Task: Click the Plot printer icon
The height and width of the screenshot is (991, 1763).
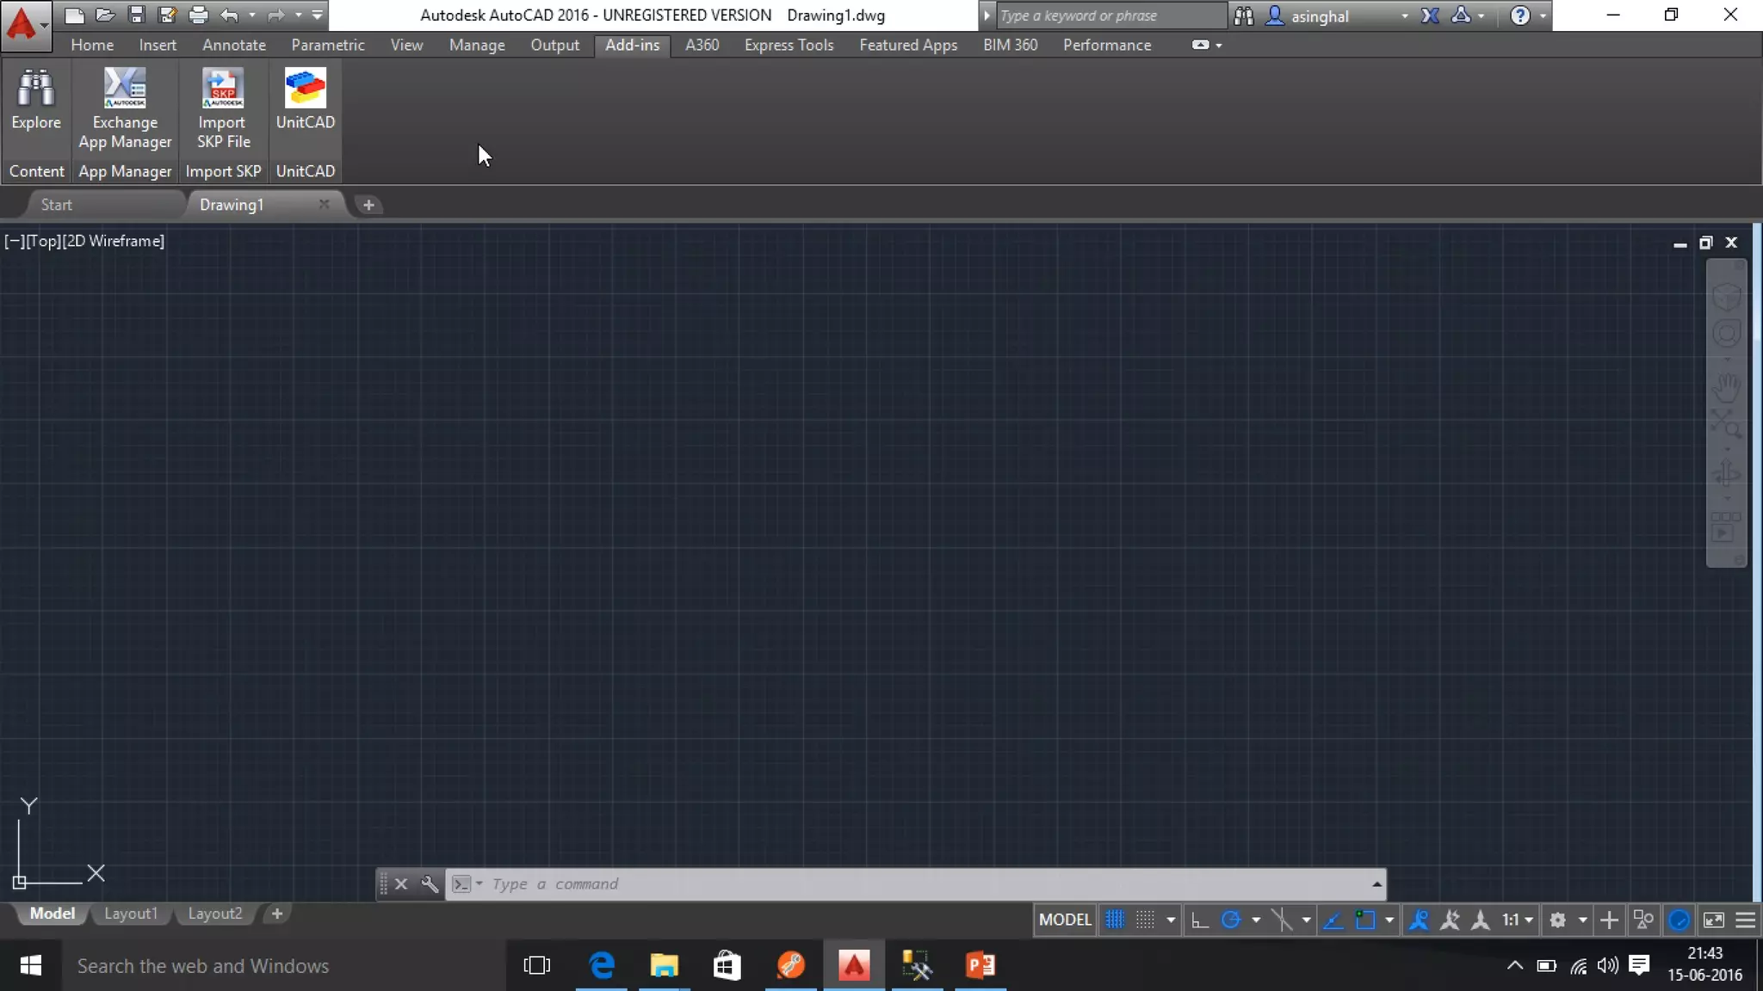Action: point(198,15)
